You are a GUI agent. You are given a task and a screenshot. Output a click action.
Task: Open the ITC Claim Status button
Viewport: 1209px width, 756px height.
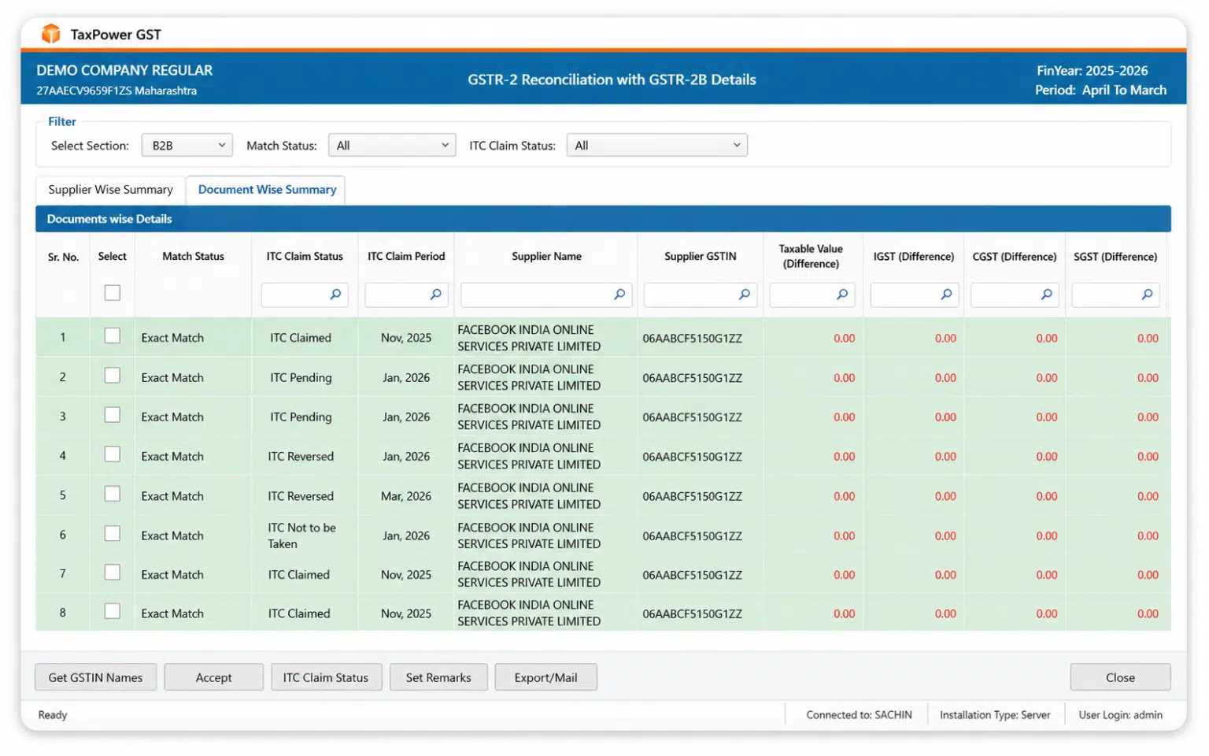point(326,678)
